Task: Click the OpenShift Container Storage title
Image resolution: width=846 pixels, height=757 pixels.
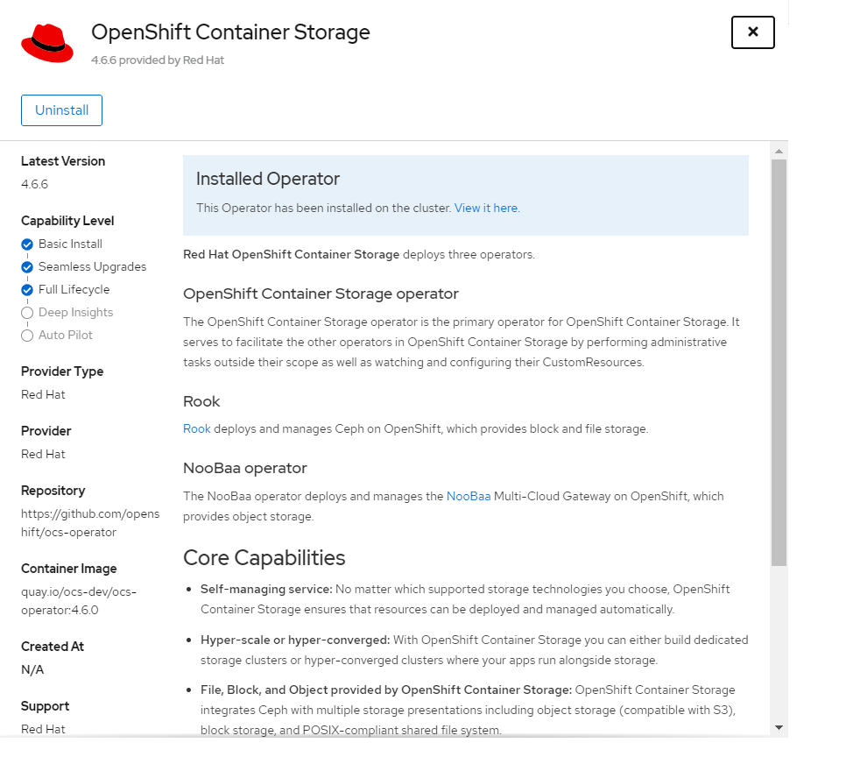Action: [x=230, y=32]
